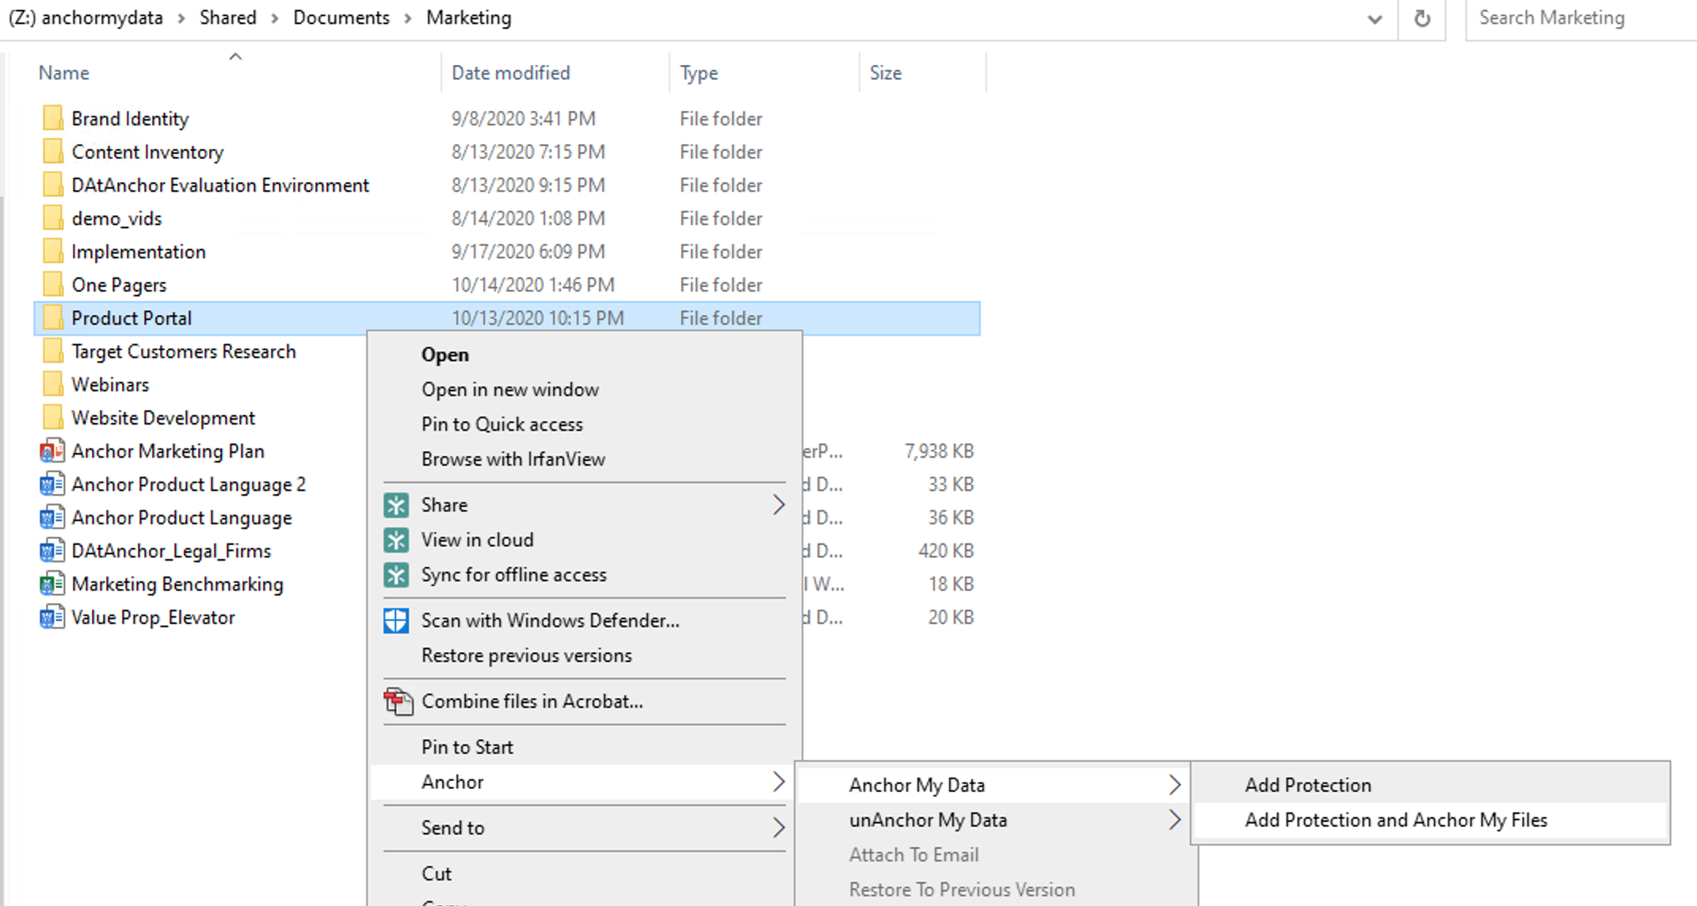Expand the unAnchor My Data submenu arrow
The image size is (1697, 906).
point(1174,820)
